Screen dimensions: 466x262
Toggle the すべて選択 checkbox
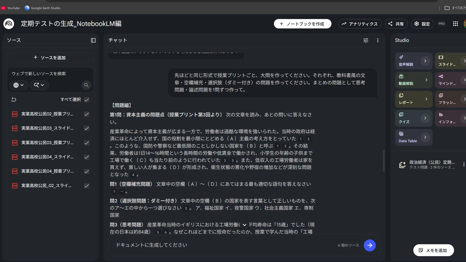click(x=87, y=100)
